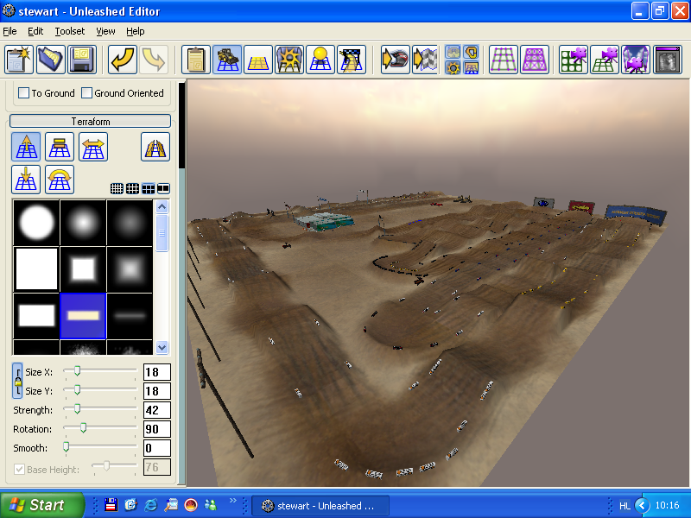
Task: Collapse the Terraform panel header
Action: [90, 122]
